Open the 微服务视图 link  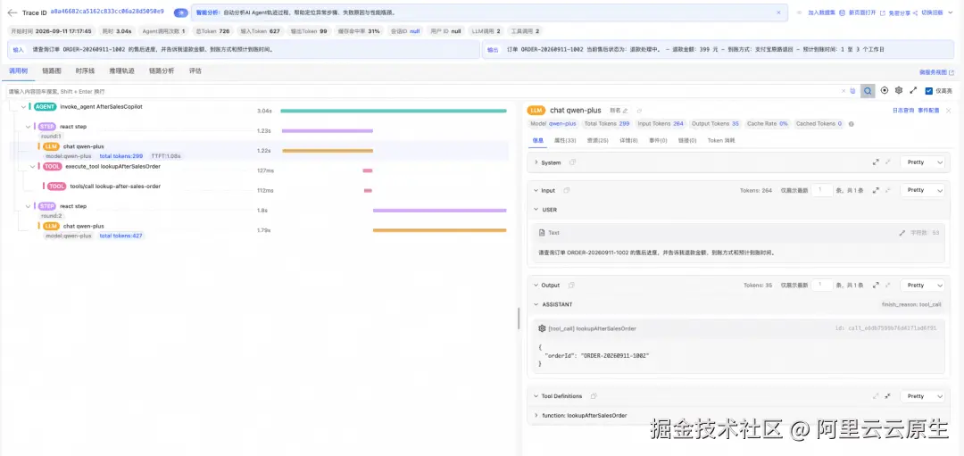936,72
